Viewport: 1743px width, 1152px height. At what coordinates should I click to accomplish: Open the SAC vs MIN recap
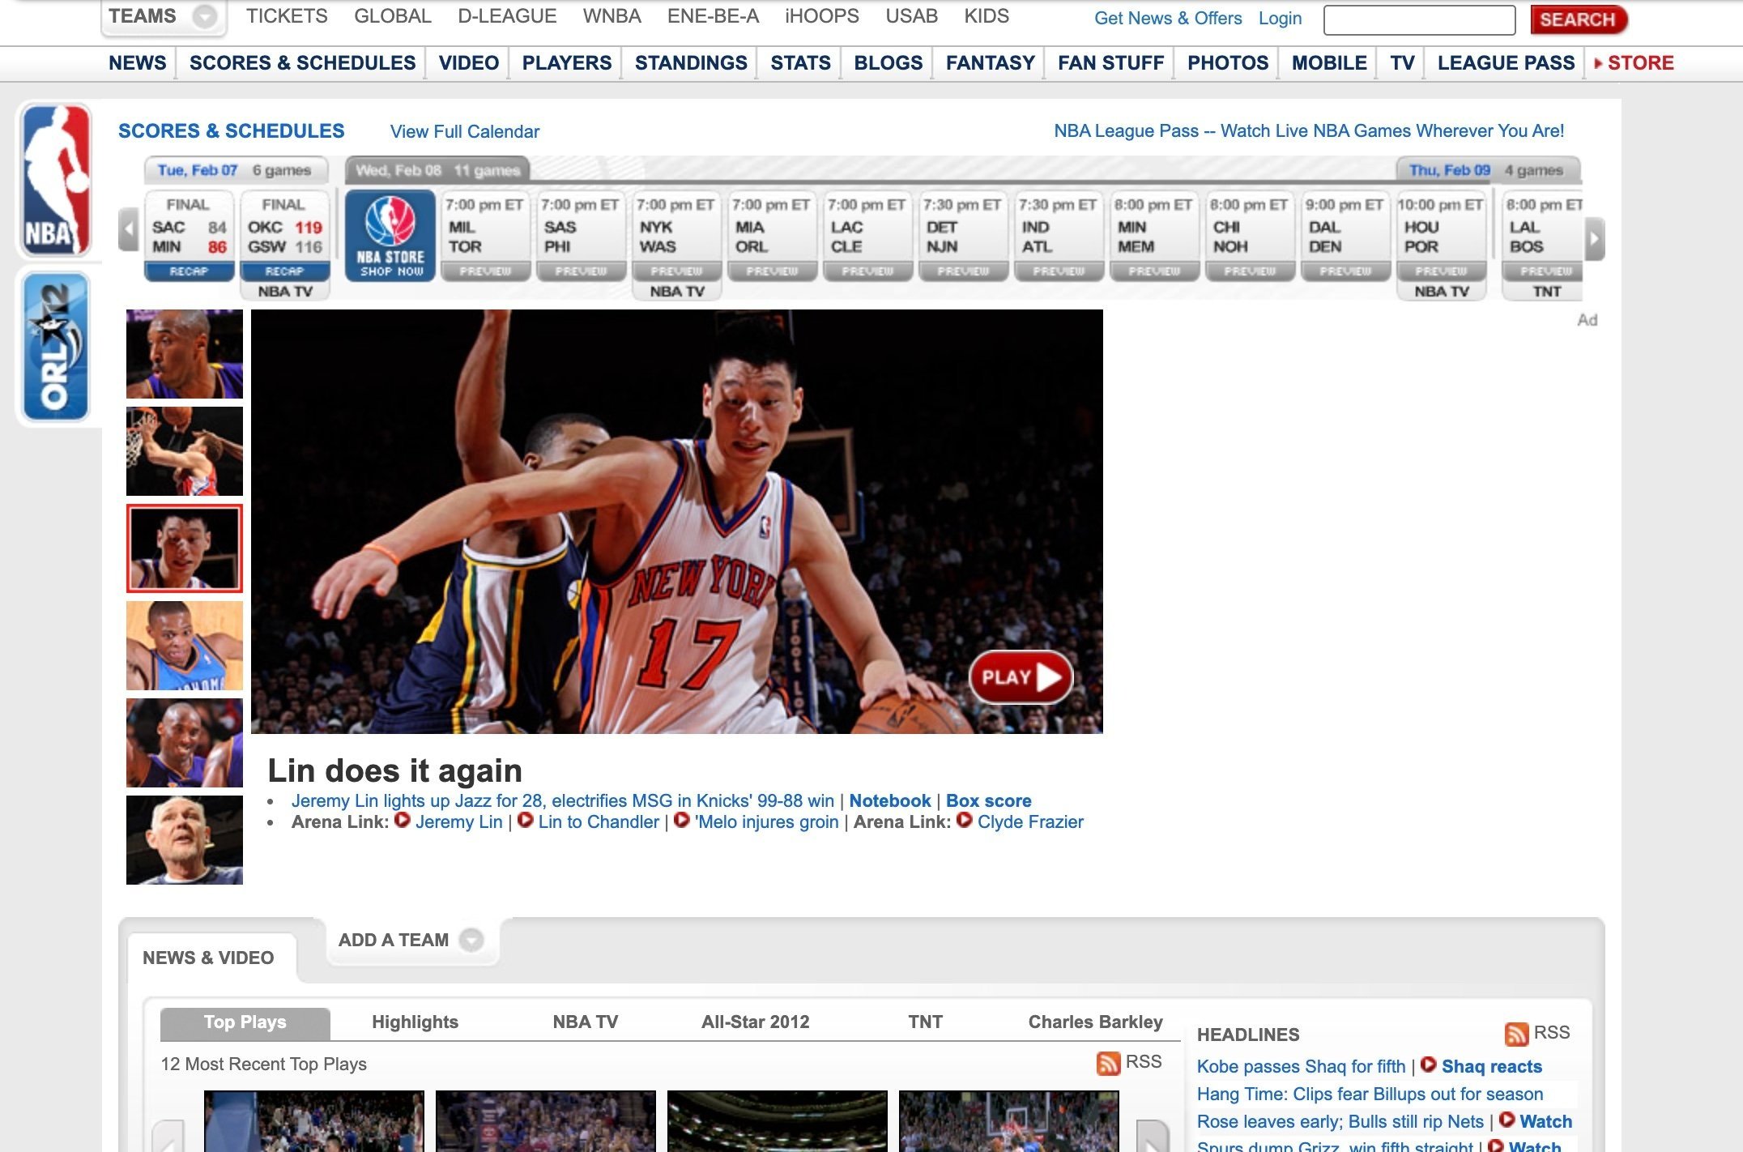[189, 271]
